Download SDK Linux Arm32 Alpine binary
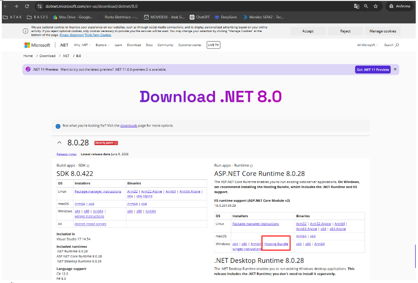Image resolution: width=418 pixels, height=283 pixels. (x=152, y=192)
